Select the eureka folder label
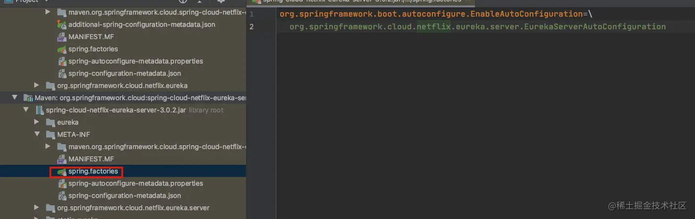Screen dimensions: 695x219 click(x=67, y=122)
